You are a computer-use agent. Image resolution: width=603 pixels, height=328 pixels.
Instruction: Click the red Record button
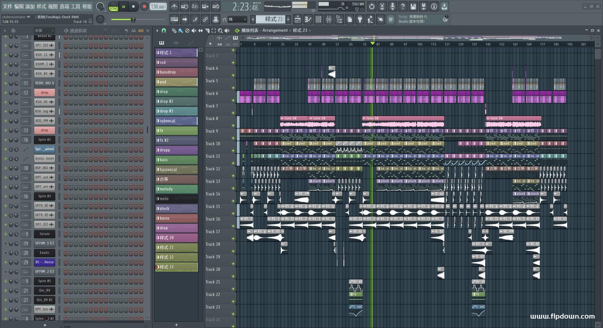pos(144,7)
